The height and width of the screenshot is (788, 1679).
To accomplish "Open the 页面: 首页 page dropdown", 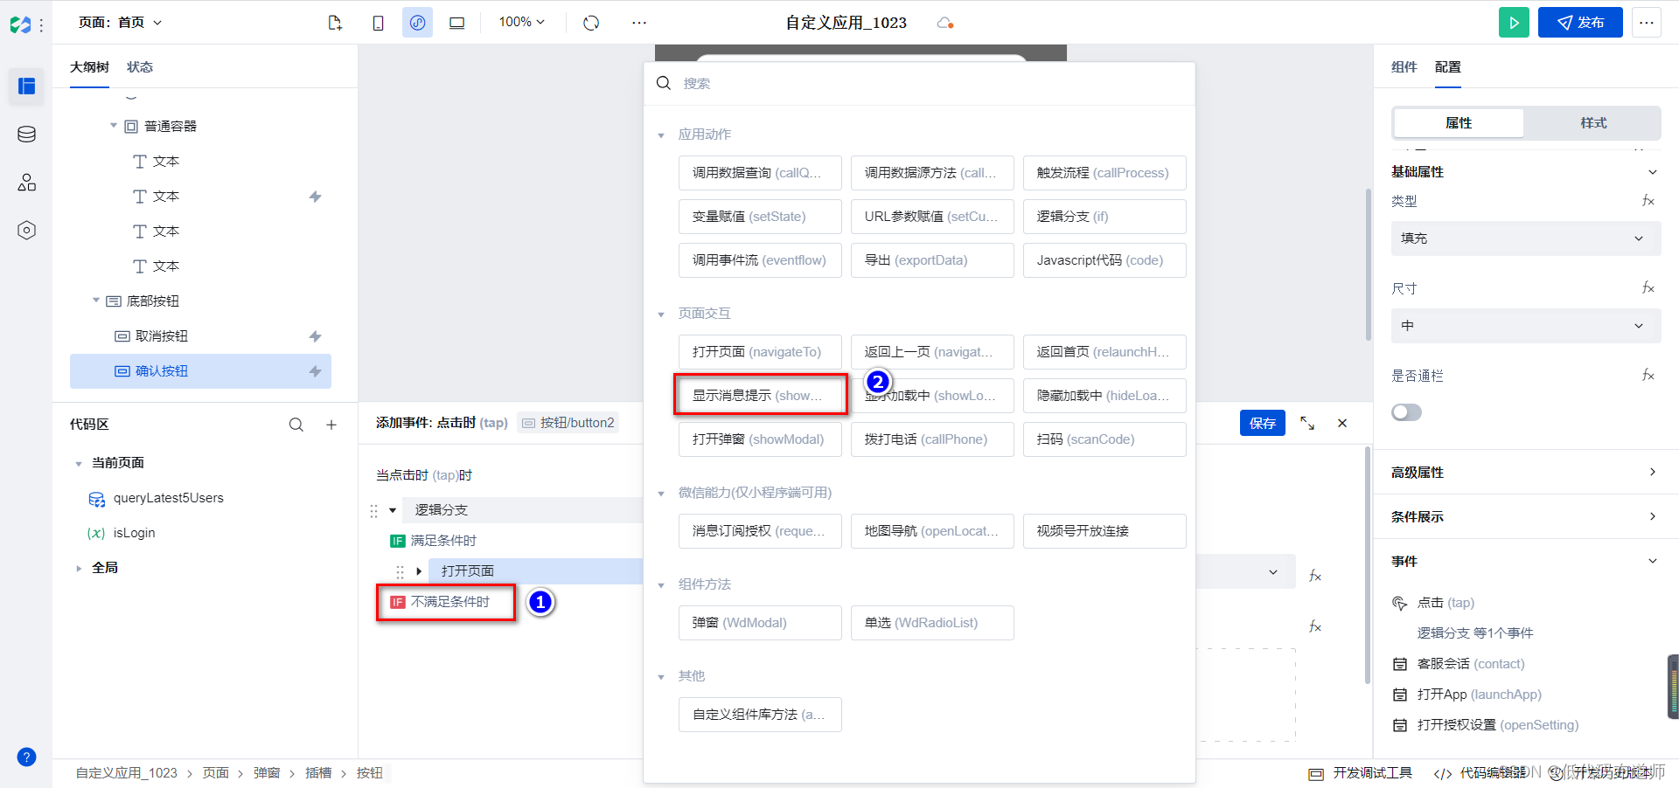I will (120, 23).
